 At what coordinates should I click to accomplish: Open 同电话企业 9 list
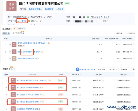[x=96, y=17]
